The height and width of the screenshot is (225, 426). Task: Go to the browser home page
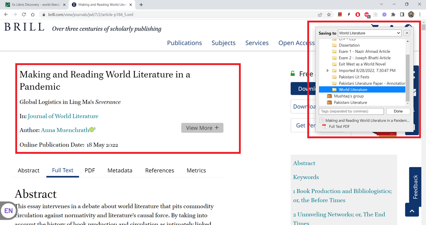[x=33, y=15]
